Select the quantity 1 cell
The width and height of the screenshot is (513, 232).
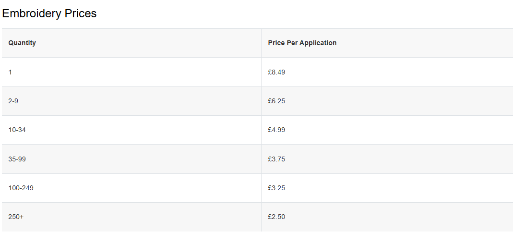(10, 72)
